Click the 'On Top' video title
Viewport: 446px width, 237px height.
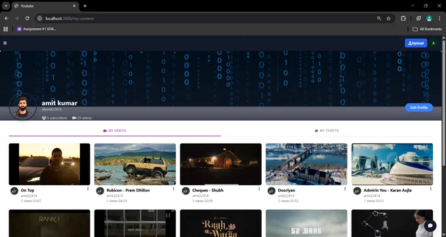coord(28,190)
